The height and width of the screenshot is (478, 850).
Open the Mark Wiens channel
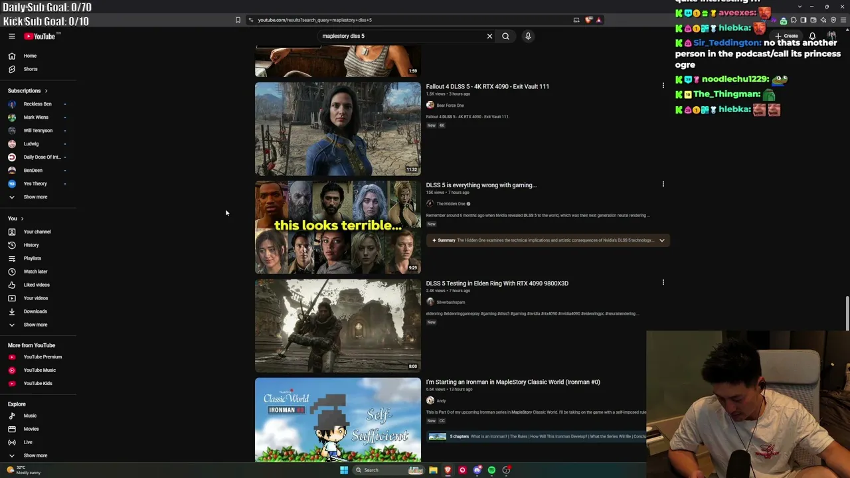[x=39, y=118]
